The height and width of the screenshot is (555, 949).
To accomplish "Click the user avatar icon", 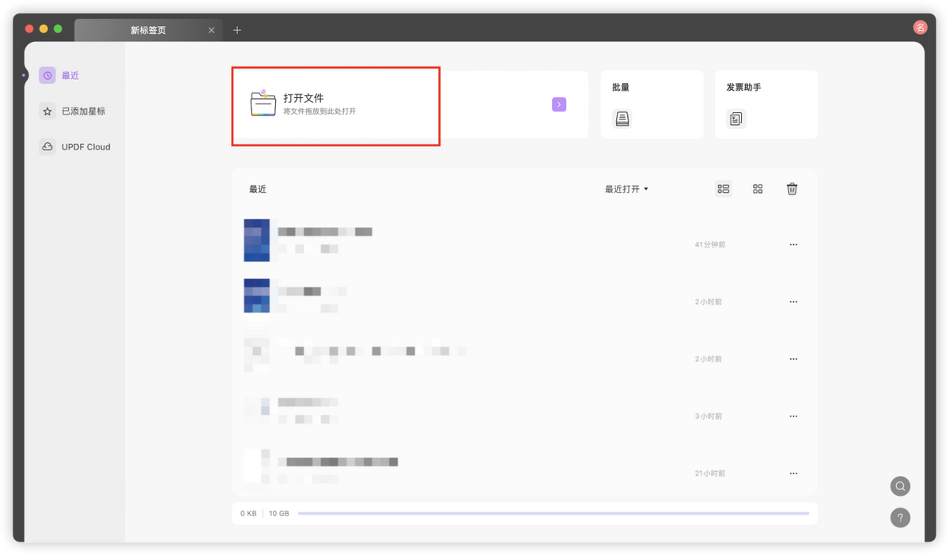I will [920, 28].
